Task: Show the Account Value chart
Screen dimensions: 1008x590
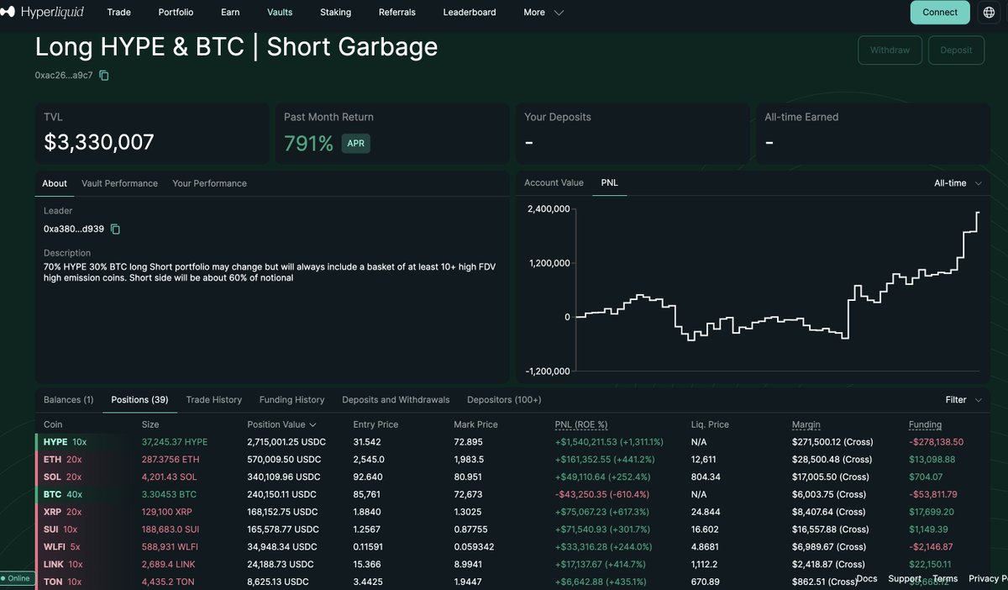Action: click(554, 182)
